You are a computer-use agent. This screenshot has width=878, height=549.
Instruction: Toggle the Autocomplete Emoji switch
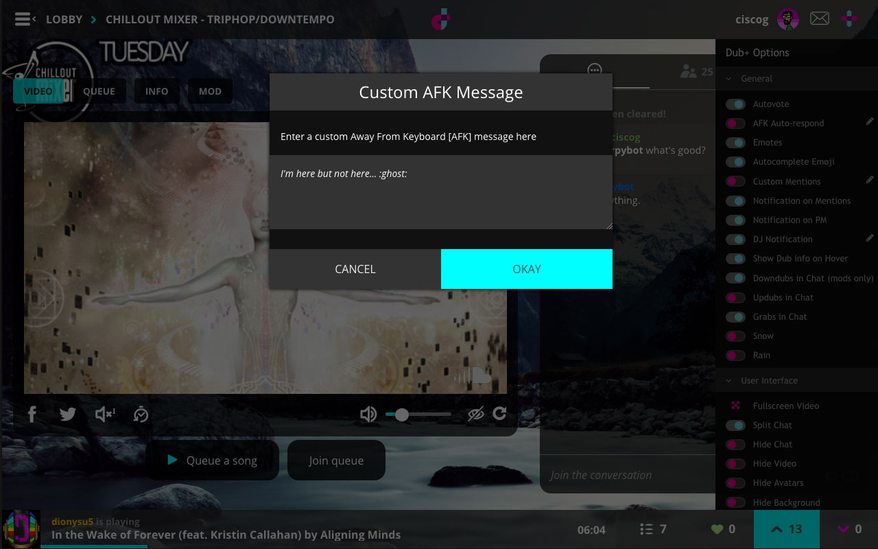pyautogui.click(x=736, y=162)
